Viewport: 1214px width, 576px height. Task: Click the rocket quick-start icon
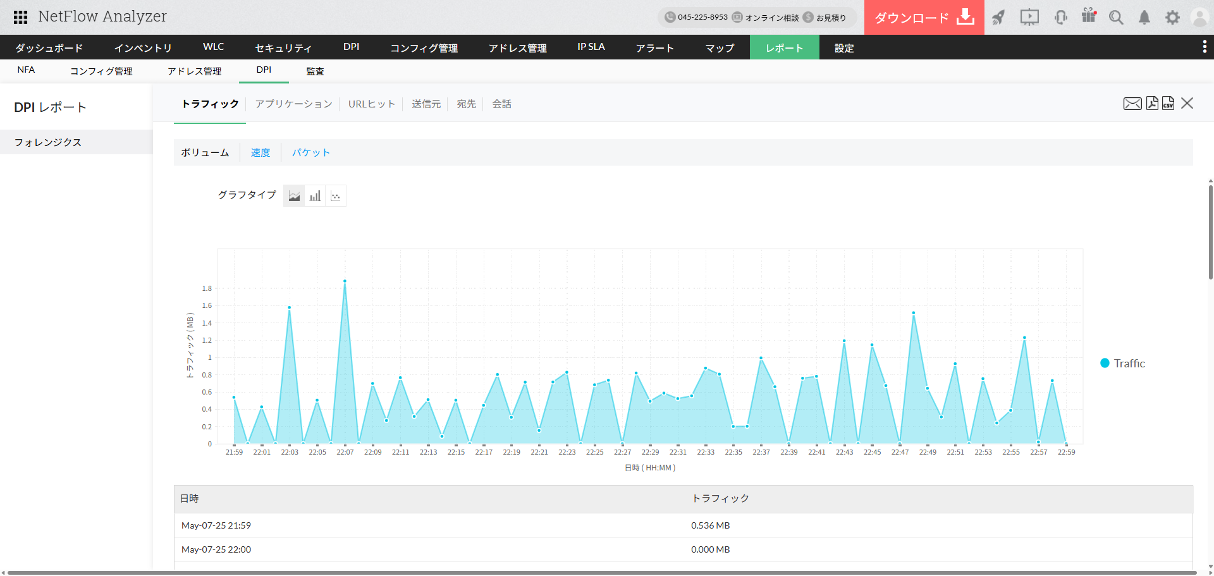pyautogui.click(x=998, y=17)
